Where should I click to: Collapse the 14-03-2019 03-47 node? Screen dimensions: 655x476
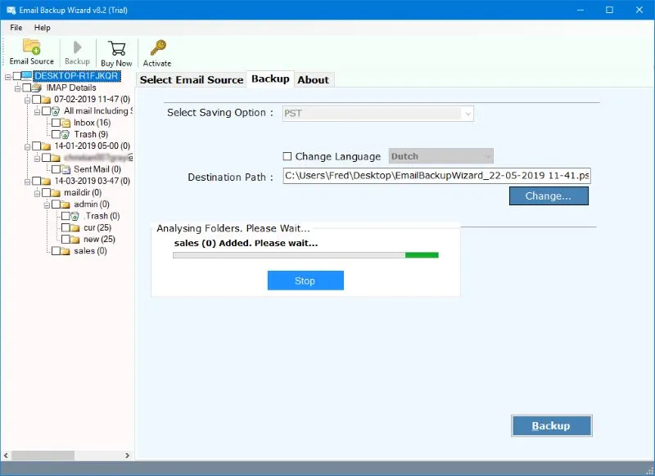pos(27,182)
